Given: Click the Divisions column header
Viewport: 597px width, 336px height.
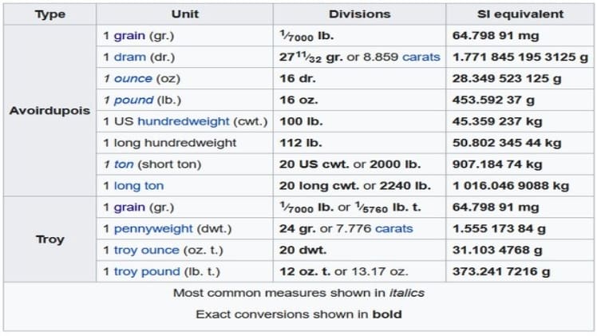Looking at the screenshot, I should tap(359, 14).
